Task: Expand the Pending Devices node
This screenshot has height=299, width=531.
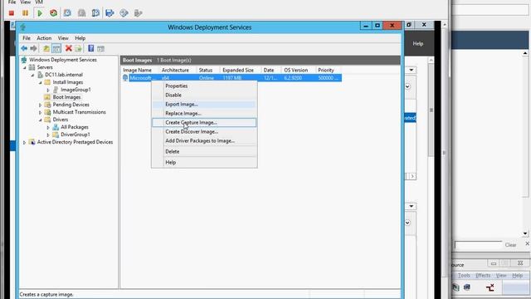Action: 41,105
